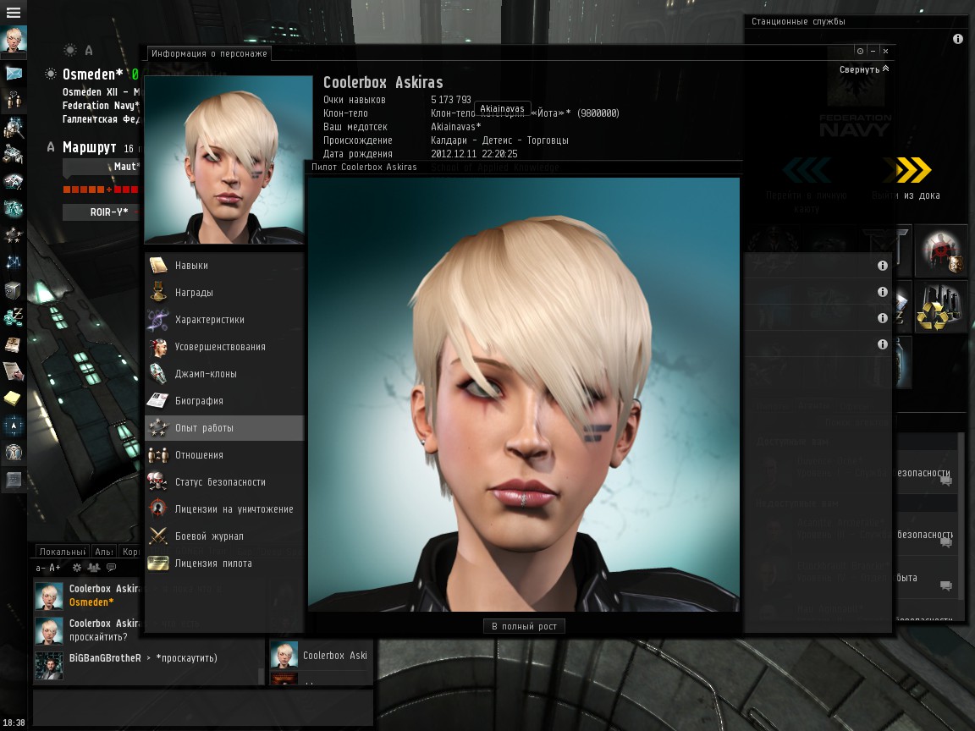Collapse panel with Свернуть chevron
975x731 pixels.
[x=864, y=69]
